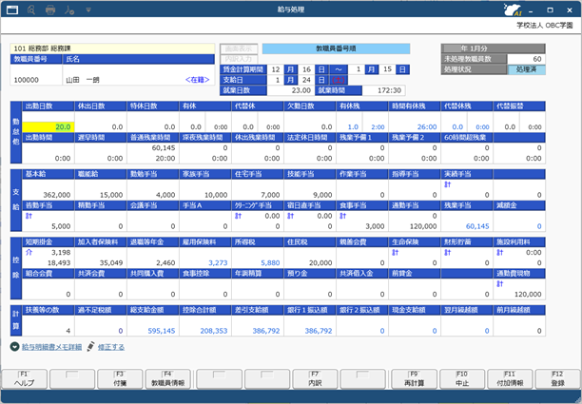582x404 pixels.
Task: Click the 101 総務部 総務課 department field
Action: (x=112, y=48)
